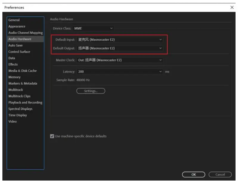Screen dimensions: 240x183
Task: Expand the Default Output dropdown
Action: pos(120,48)
